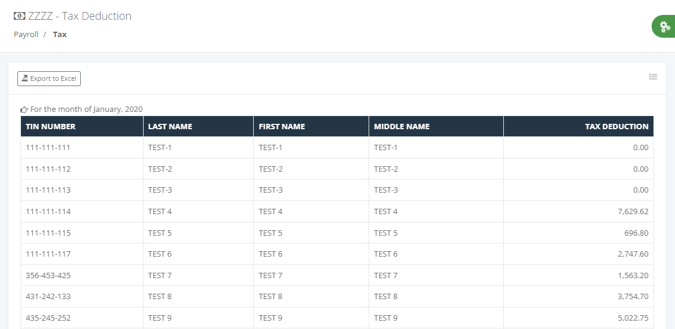Select TIN number 111-111-111 cell

tap(82, 148)
